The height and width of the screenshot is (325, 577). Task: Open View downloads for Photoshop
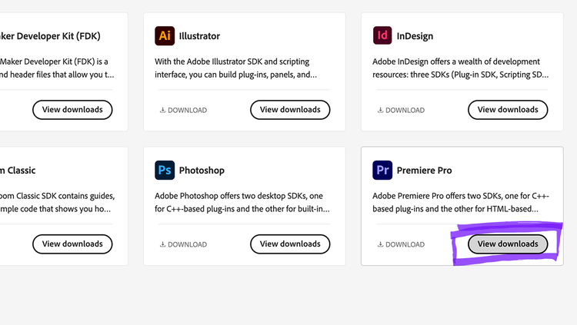click(x=290, y=244)
